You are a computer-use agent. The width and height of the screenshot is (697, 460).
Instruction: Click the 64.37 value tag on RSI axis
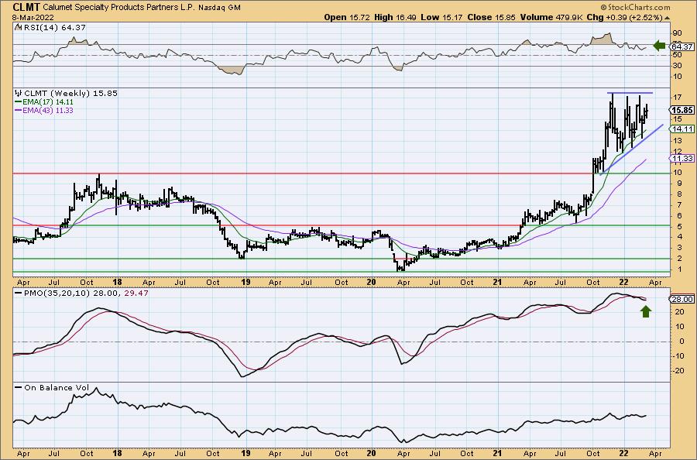coord(682,46)
